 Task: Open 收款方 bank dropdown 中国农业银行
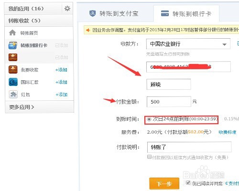pos(188,44)
